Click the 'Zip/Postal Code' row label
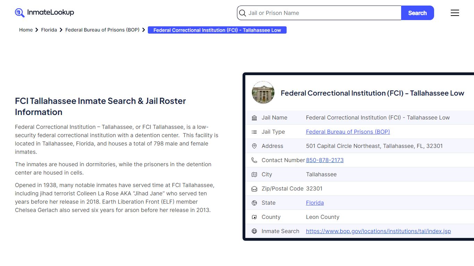The height and width of the screenshot is (266, 474). click(282, 188)
